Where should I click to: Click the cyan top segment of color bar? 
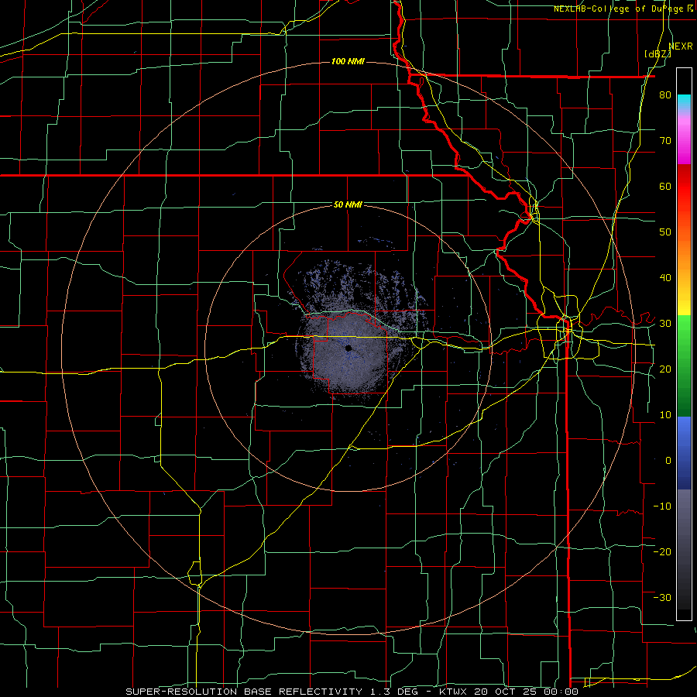click(x=684, y=102)
